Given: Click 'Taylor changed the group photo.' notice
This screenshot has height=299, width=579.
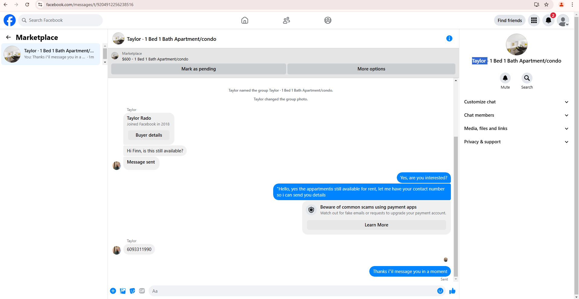Looking at the screenshot, I should pos(281,99).
